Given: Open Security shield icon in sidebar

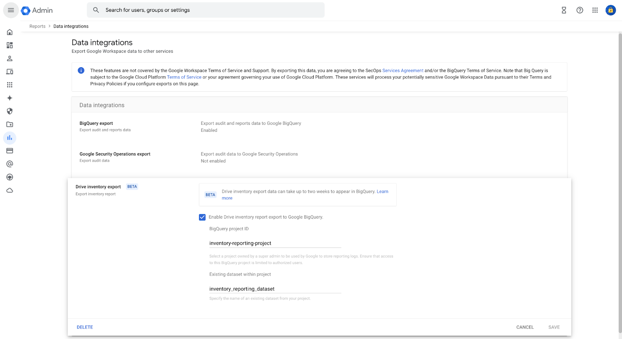Looking at the screenshot, I should pyautogui.click(x=10, y=111).
